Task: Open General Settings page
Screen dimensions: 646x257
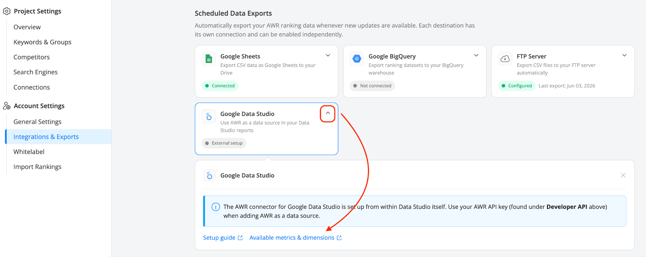Action: click(x=38, y=122)
